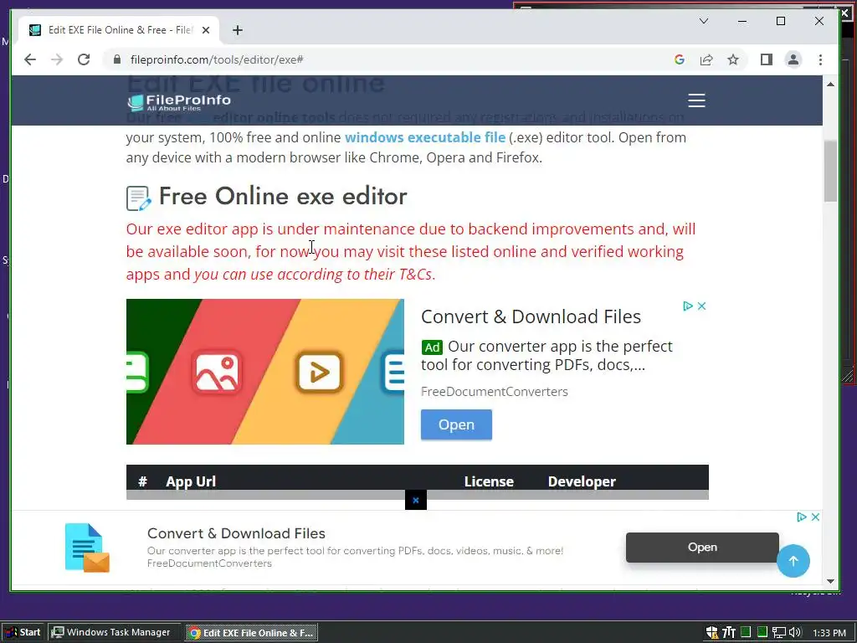The width and height of the screenshot is (857, 643).
Task: Click the browser forward arrow
Action: pyautogui.click(x=57, y=59)
